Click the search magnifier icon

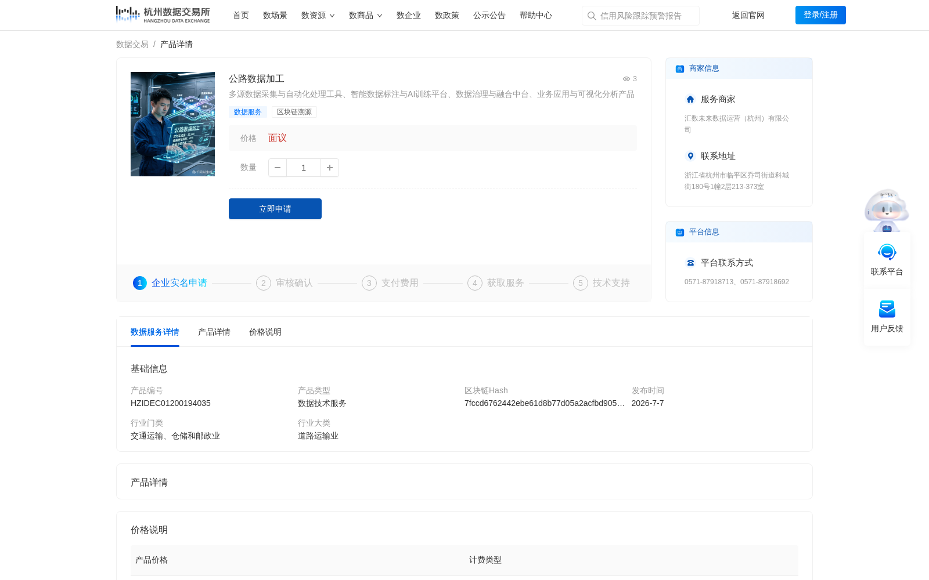(x=592, y=16)
